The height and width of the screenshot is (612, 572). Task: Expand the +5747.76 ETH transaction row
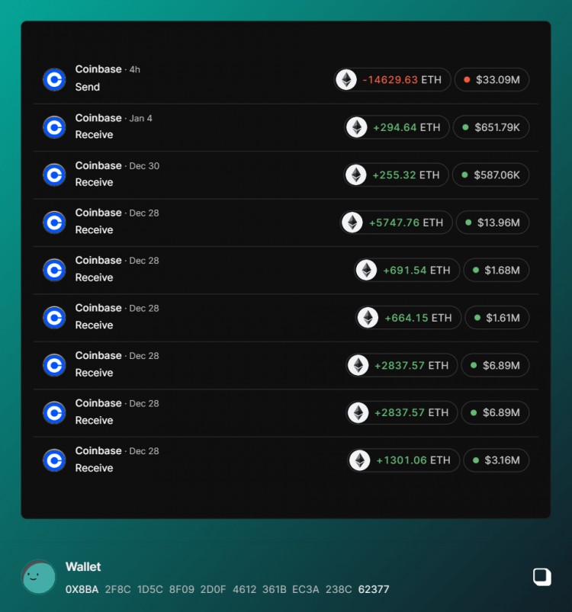pyautogui.click(x=229, y=222)
